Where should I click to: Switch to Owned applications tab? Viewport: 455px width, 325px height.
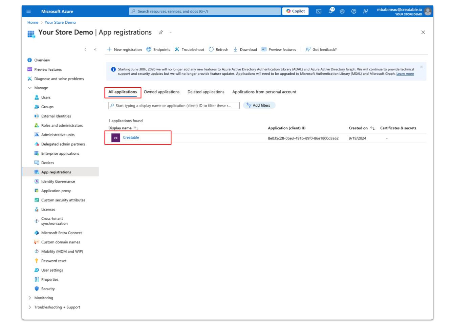(161, 92)
